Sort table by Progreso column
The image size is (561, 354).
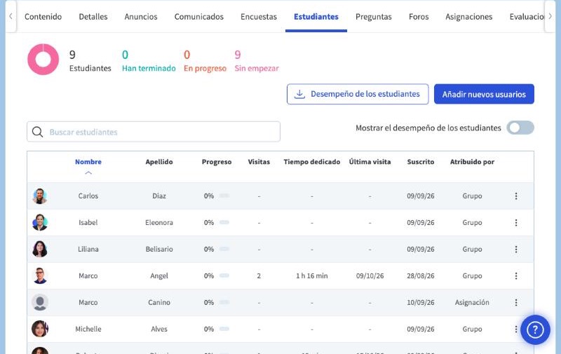(217, 162)
